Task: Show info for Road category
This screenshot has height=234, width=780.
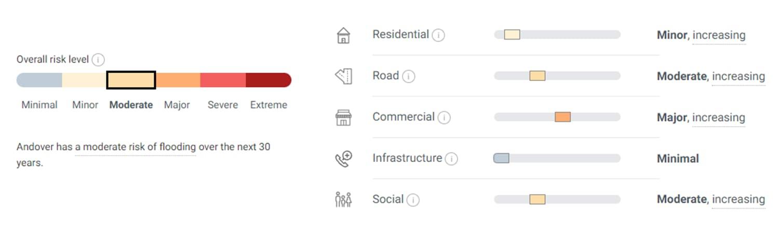Action: (x=409, y=77)
